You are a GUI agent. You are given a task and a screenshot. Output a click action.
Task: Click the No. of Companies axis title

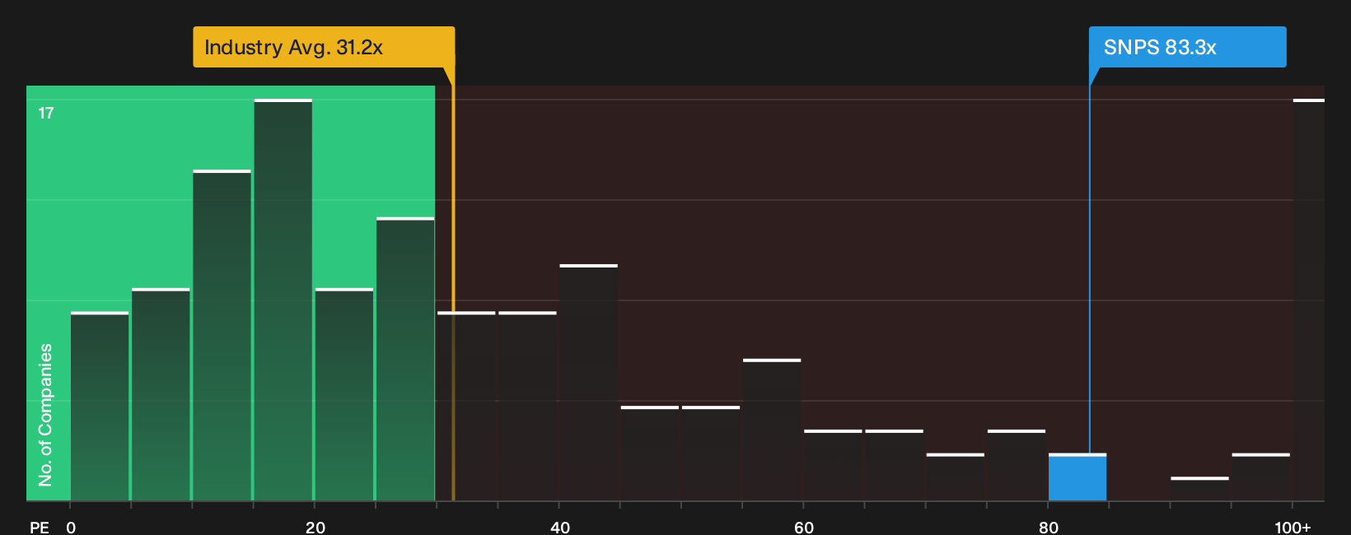pyautogui.click(x=45, y=415)
